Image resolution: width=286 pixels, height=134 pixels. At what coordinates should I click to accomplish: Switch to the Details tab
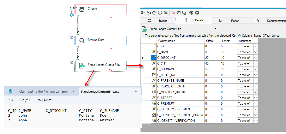coord(193,20)
